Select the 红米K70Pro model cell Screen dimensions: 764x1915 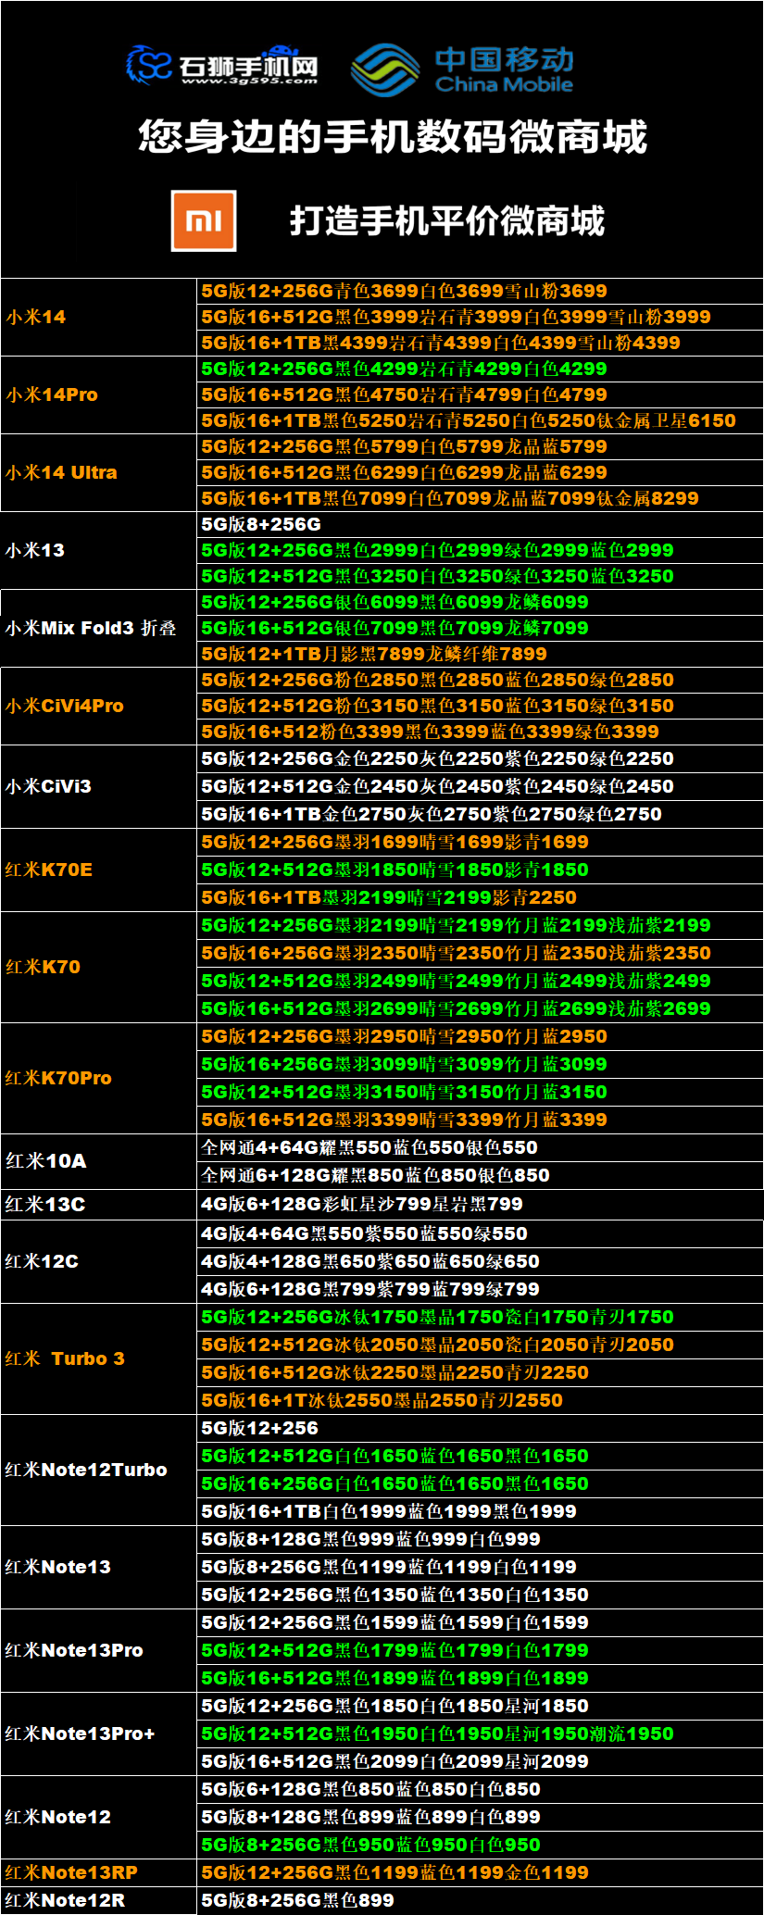99,1078
